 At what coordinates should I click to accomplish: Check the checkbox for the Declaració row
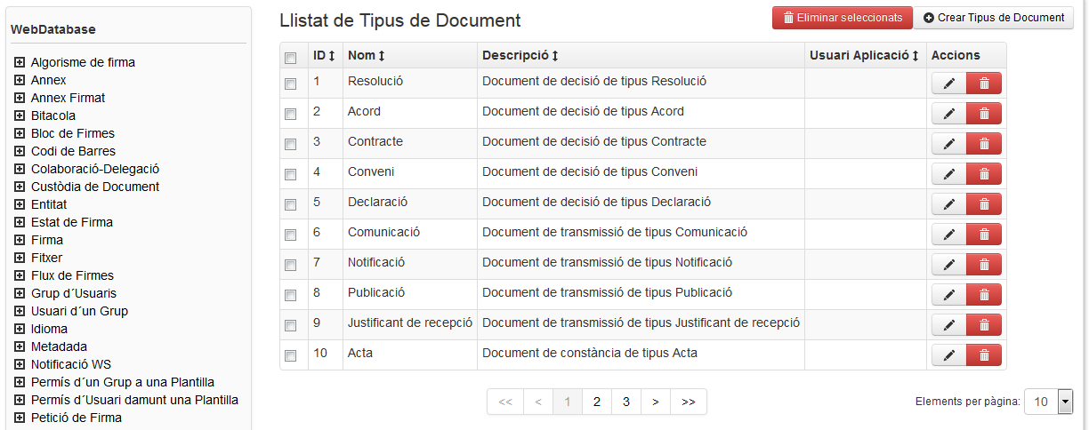[x=290, y=204]
